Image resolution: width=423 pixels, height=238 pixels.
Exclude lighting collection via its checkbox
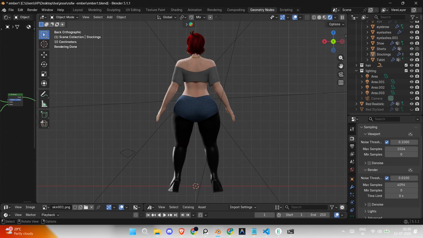coord(406,71)
